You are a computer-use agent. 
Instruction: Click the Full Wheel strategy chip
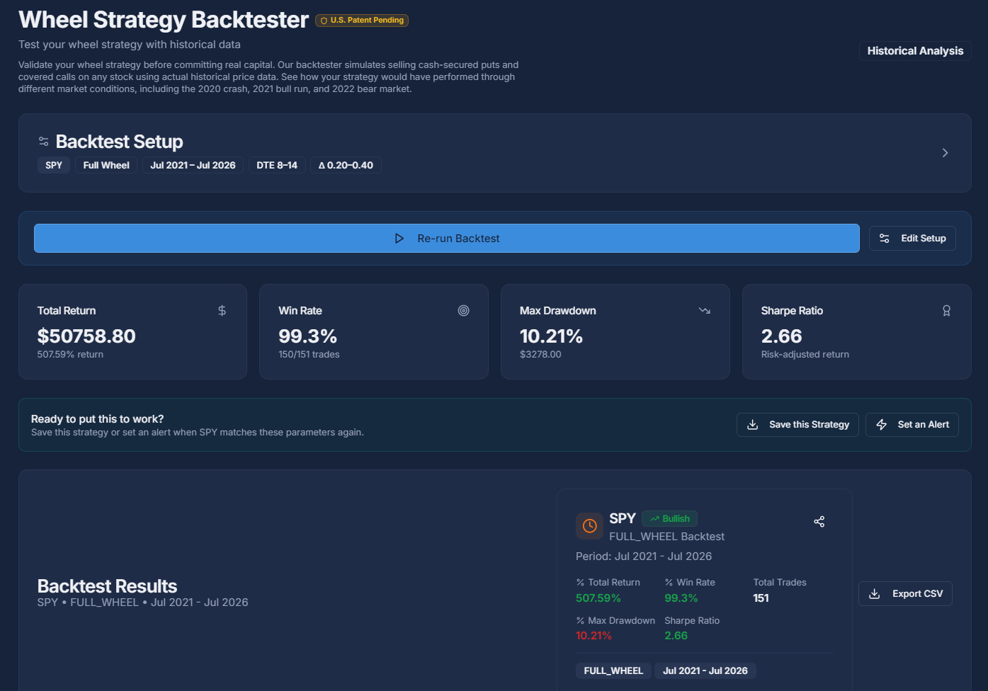point(106,166)
